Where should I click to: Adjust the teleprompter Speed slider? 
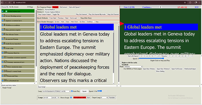tap(163, 58)
